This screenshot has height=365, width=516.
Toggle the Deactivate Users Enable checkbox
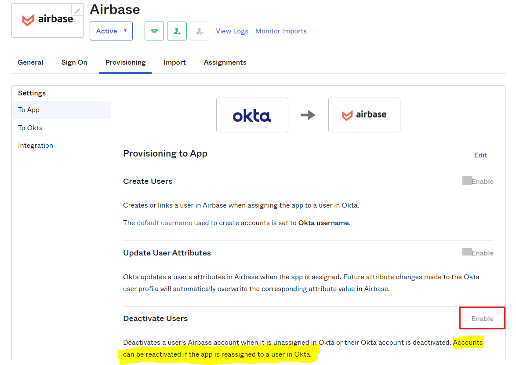467,318
